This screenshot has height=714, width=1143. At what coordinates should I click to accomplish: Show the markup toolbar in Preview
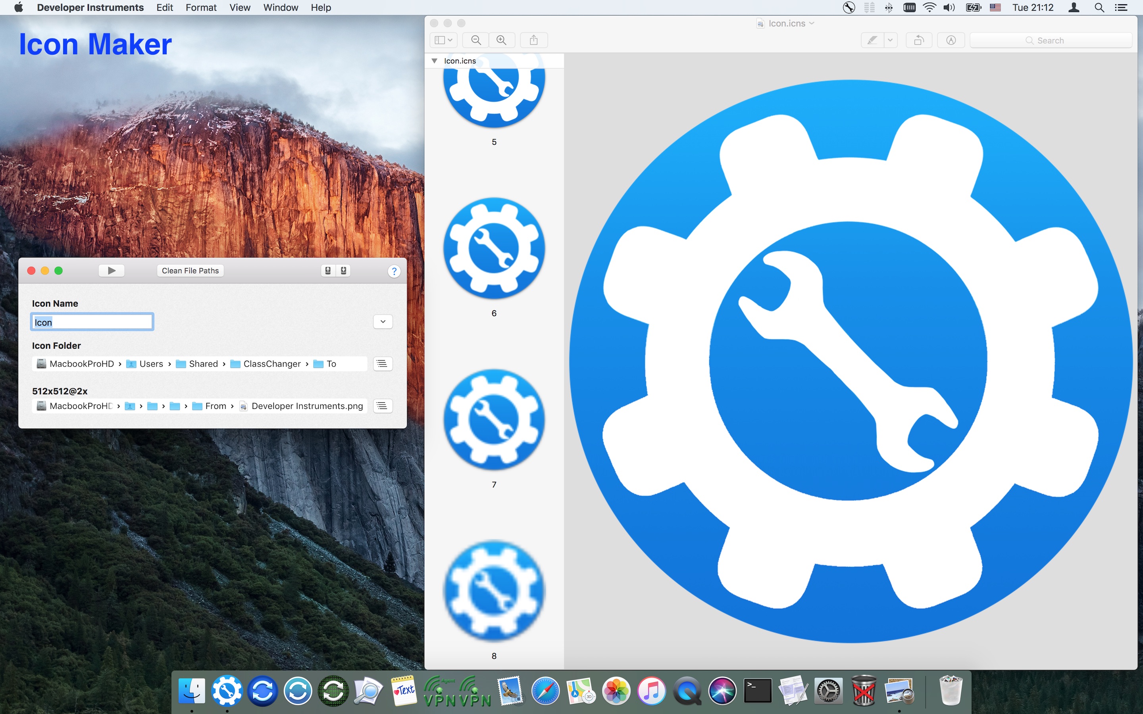(x=951, y=40)
